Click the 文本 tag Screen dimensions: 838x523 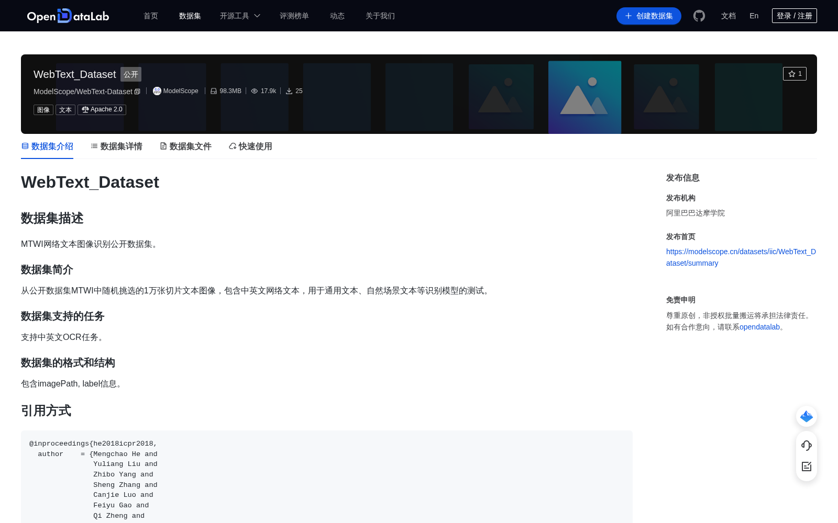pyautogui.click(x=65, y=110)
